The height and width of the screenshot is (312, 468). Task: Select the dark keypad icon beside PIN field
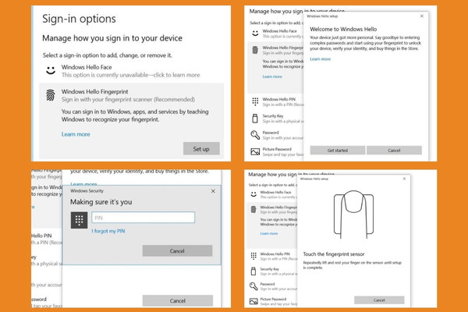(79, 220)
